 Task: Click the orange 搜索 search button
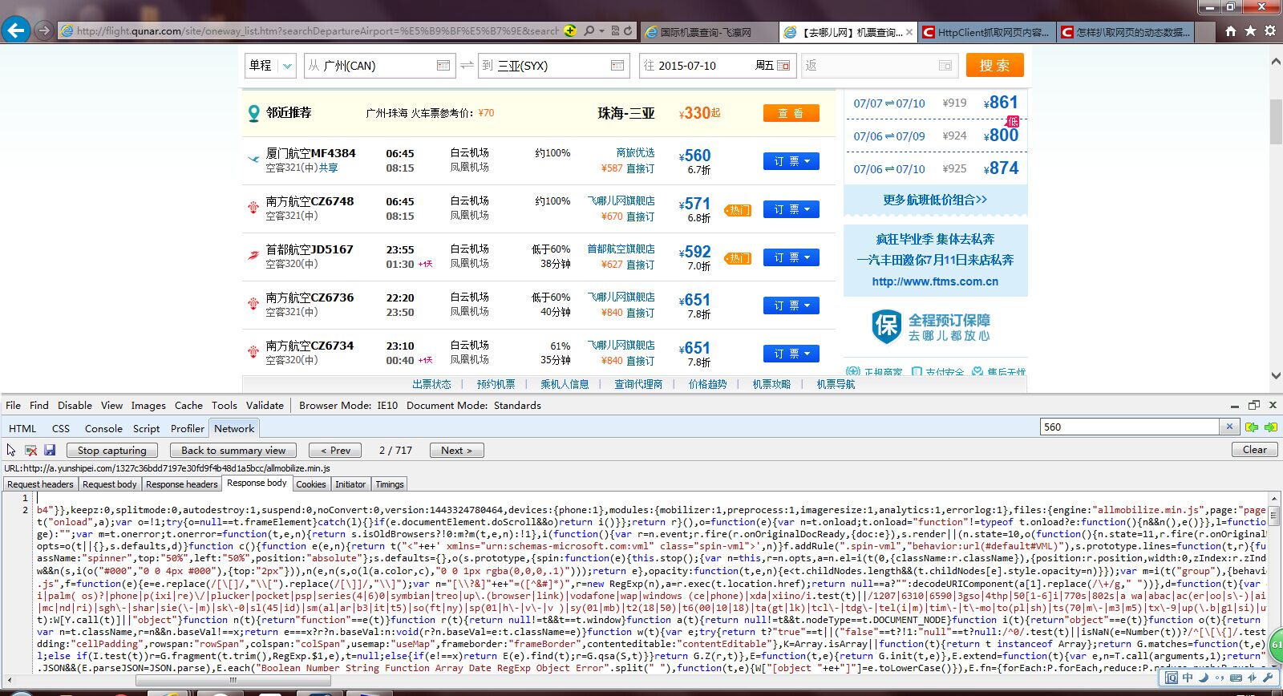click(994, 65)
